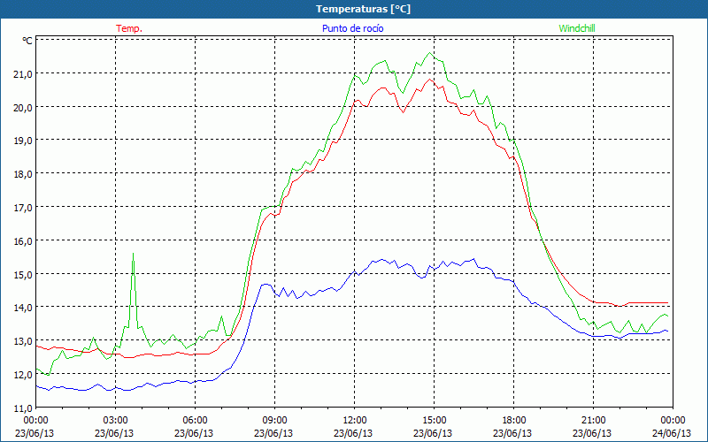The image size is (708, 442).
Task: Click the 15,0 y-axis value
Action: click(23, 275)
